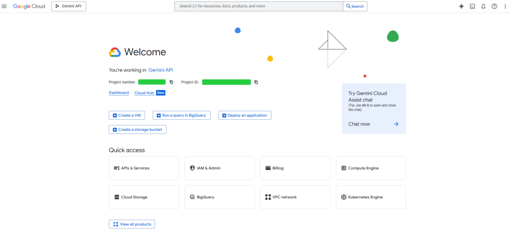The height and width of the screenshot is (231, 510).
Task: Click Chat now arrow in Gemini card
Action: (396, 124)
